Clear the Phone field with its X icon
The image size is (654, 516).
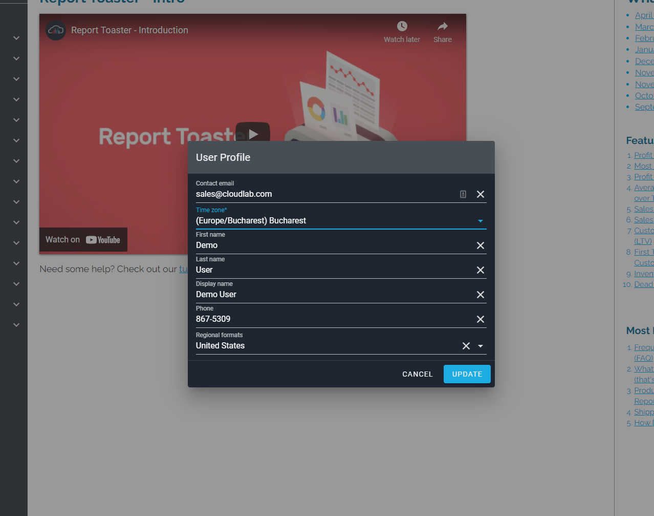click(x=480, y=319)
